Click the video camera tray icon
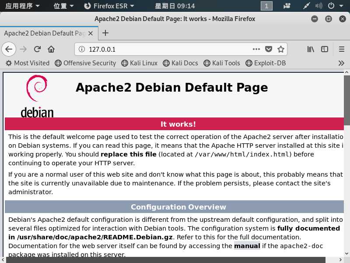The height and width of the screenshot is (263, 350). [x=287, y=6]
